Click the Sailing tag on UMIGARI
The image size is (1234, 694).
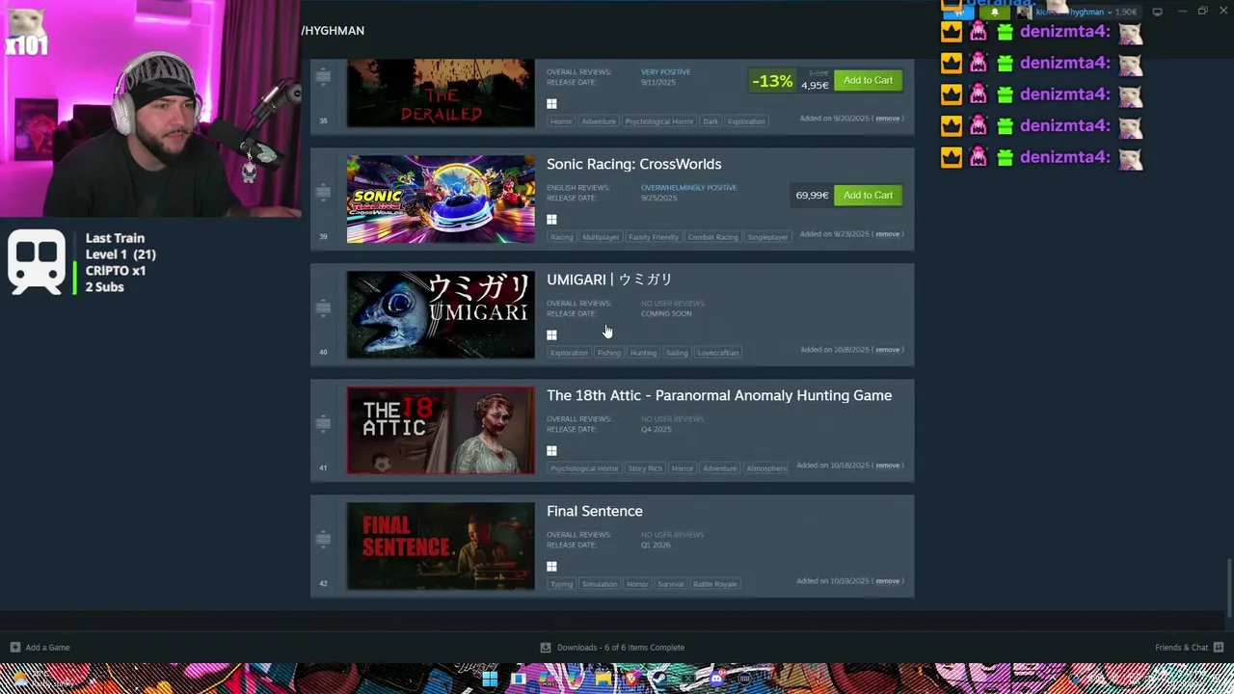pos(677,353)
